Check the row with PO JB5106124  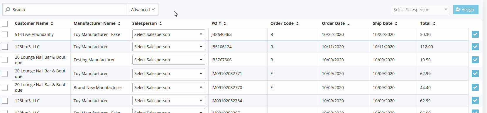click(x=5, y=47)
